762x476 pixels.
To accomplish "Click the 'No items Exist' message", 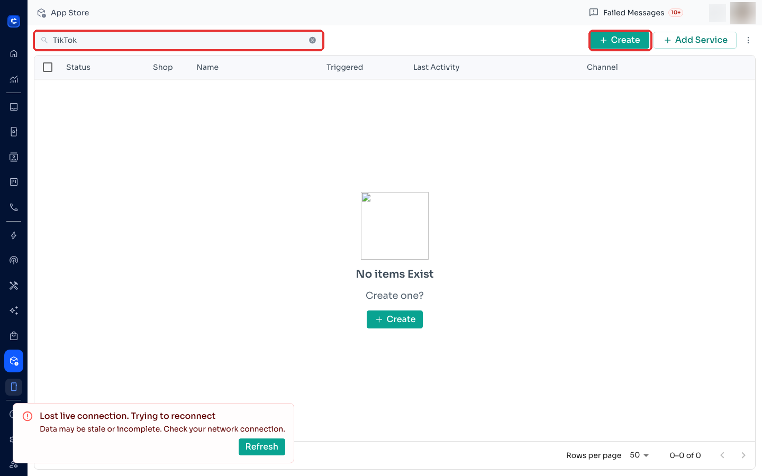I will point(395,274).
